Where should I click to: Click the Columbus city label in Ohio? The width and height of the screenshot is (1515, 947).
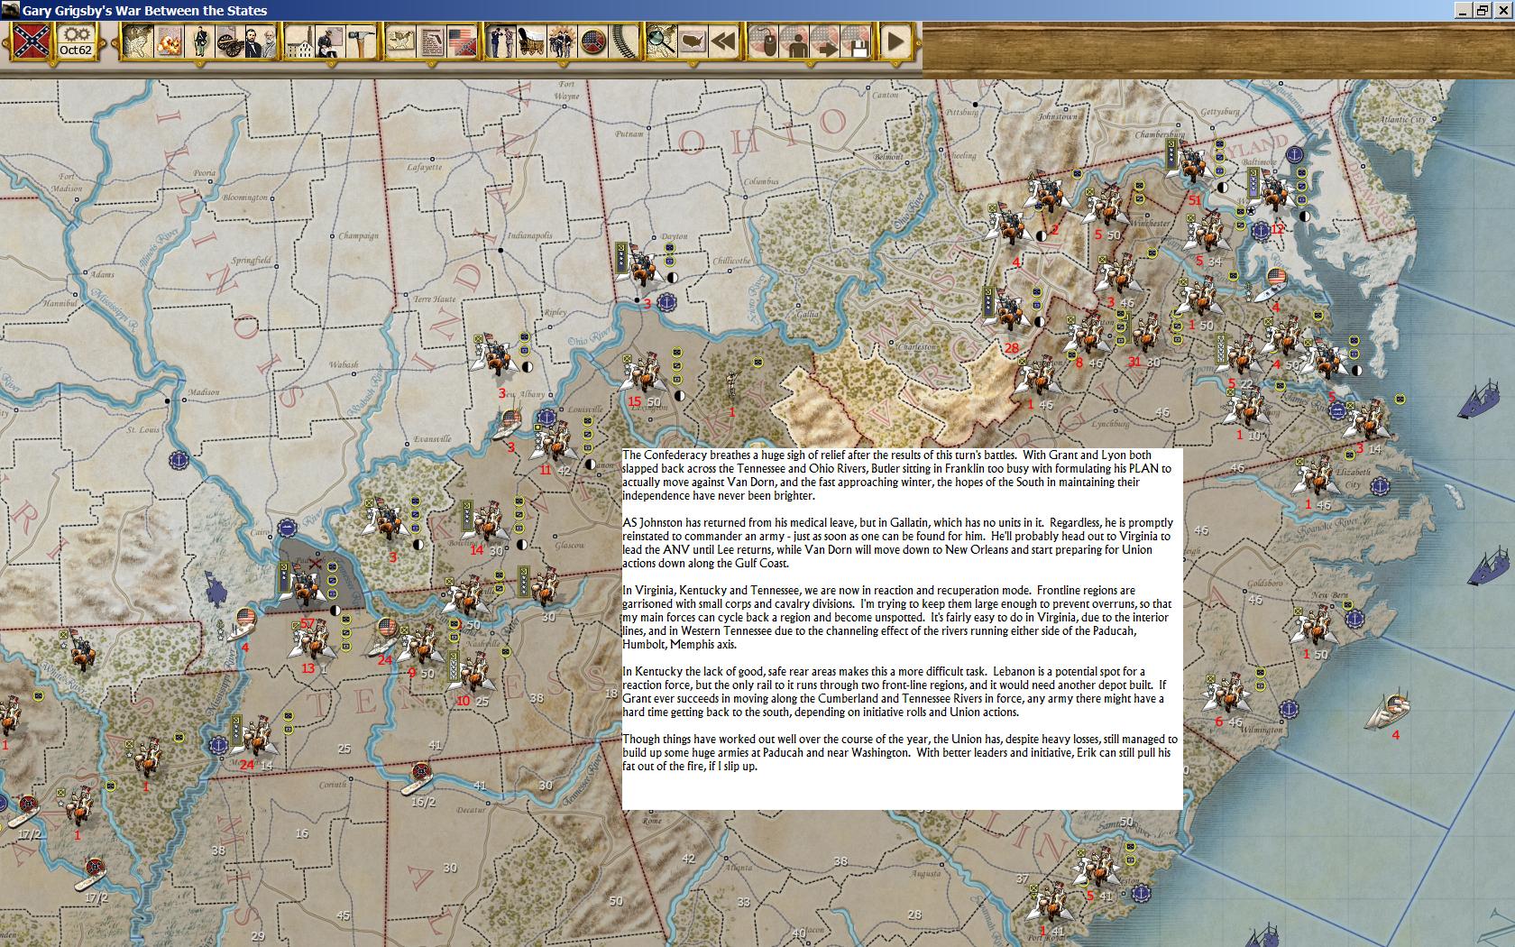tap(761, 181)
